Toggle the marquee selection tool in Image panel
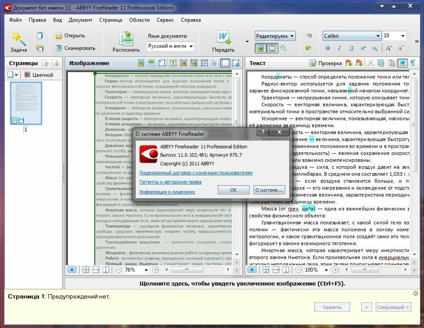Viewport: 424px width, 328px height. click(x=225, y=63)
